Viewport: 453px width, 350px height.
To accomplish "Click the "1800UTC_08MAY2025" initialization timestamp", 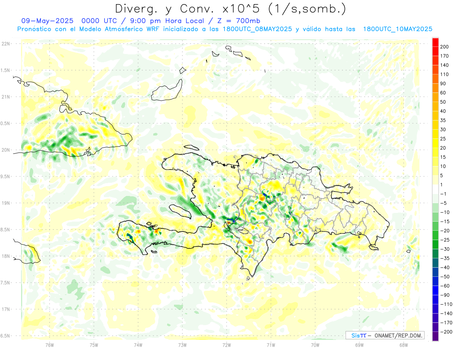I will pos(257,29).
